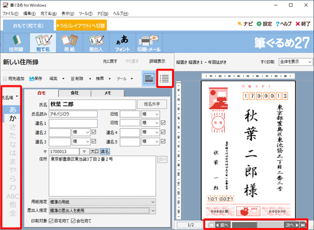Expand 氏名順 sort order dropdown
314x230 pixels.
pos(17,97)
